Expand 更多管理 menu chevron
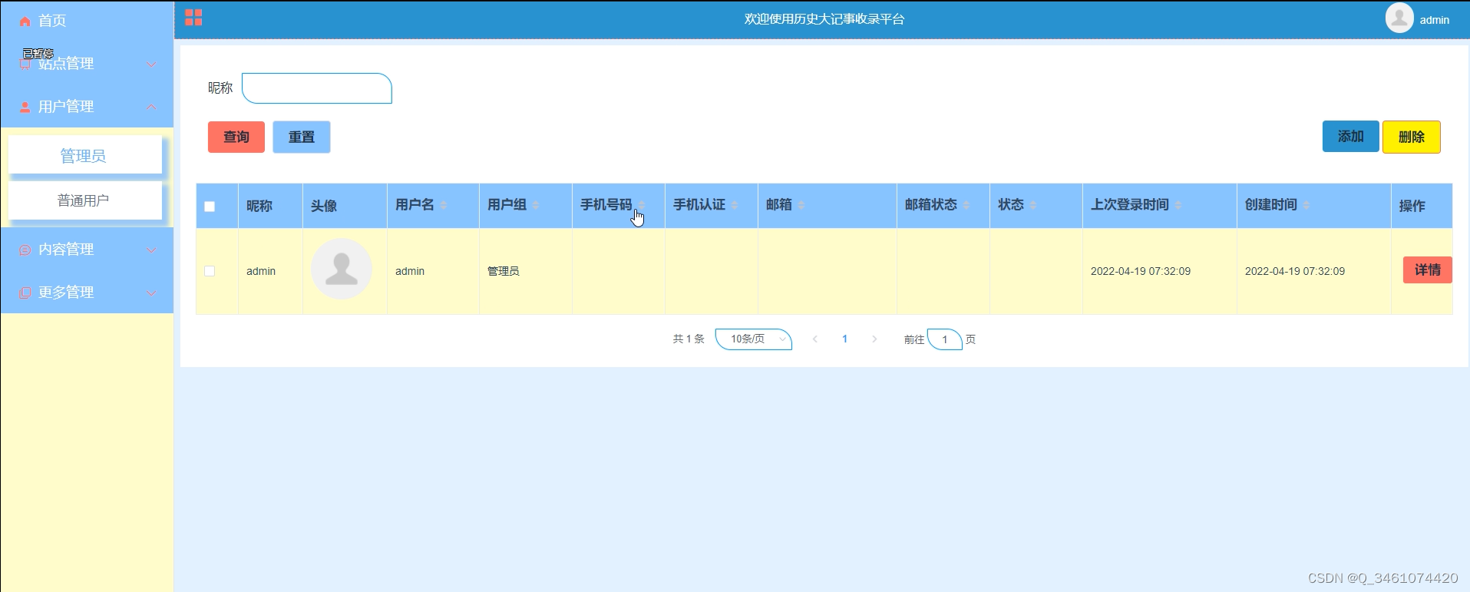The width and height of the screenshot is (1470, 592). pyautogui.click(x=152, y=293)
